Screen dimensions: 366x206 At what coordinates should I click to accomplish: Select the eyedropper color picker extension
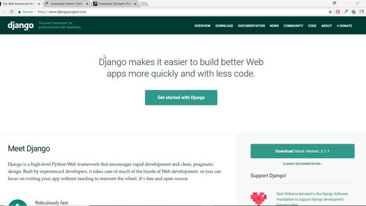(345, 11)
